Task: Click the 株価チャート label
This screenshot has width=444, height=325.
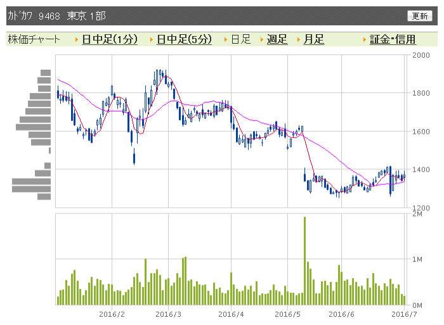Action: 34,39
